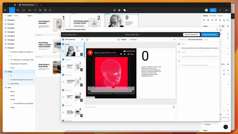Select the Principle 1 slide thumbnail
The height and width of the screenshot is (134, 238).
tap(74, 66)
